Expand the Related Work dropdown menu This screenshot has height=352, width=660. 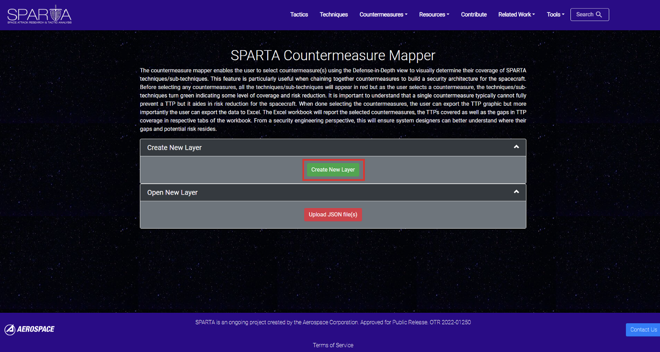point(517,14)
